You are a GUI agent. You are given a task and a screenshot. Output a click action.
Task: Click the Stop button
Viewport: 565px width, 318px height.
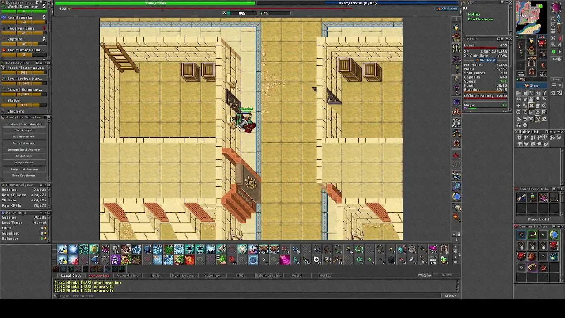(557, 79)
